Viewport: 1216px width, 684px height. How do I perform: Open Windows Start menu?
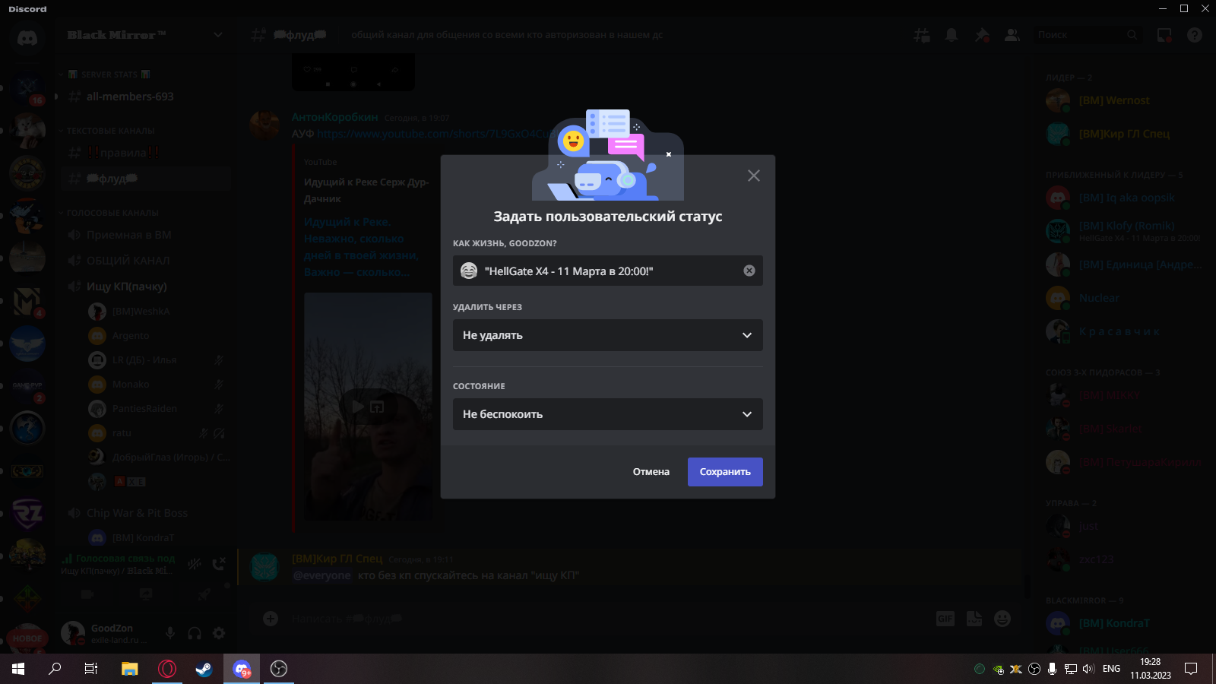tap(18, 669)
